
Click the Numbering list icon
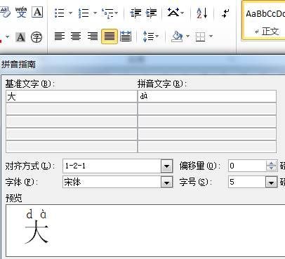(84, 13)
